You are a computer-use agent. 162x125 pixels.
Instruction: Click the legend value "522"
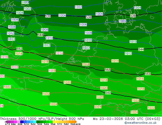tap(33, 124)
